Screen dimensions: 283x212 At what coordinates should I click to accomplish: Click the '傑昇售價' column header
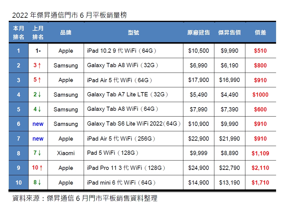(229, 33)
